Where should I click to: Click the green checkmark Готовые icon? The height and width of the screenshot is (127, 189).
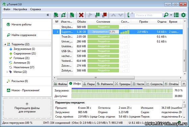point(10,58)
